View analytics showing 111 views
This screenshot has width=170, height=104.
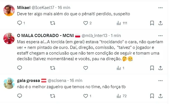point(119,23)
